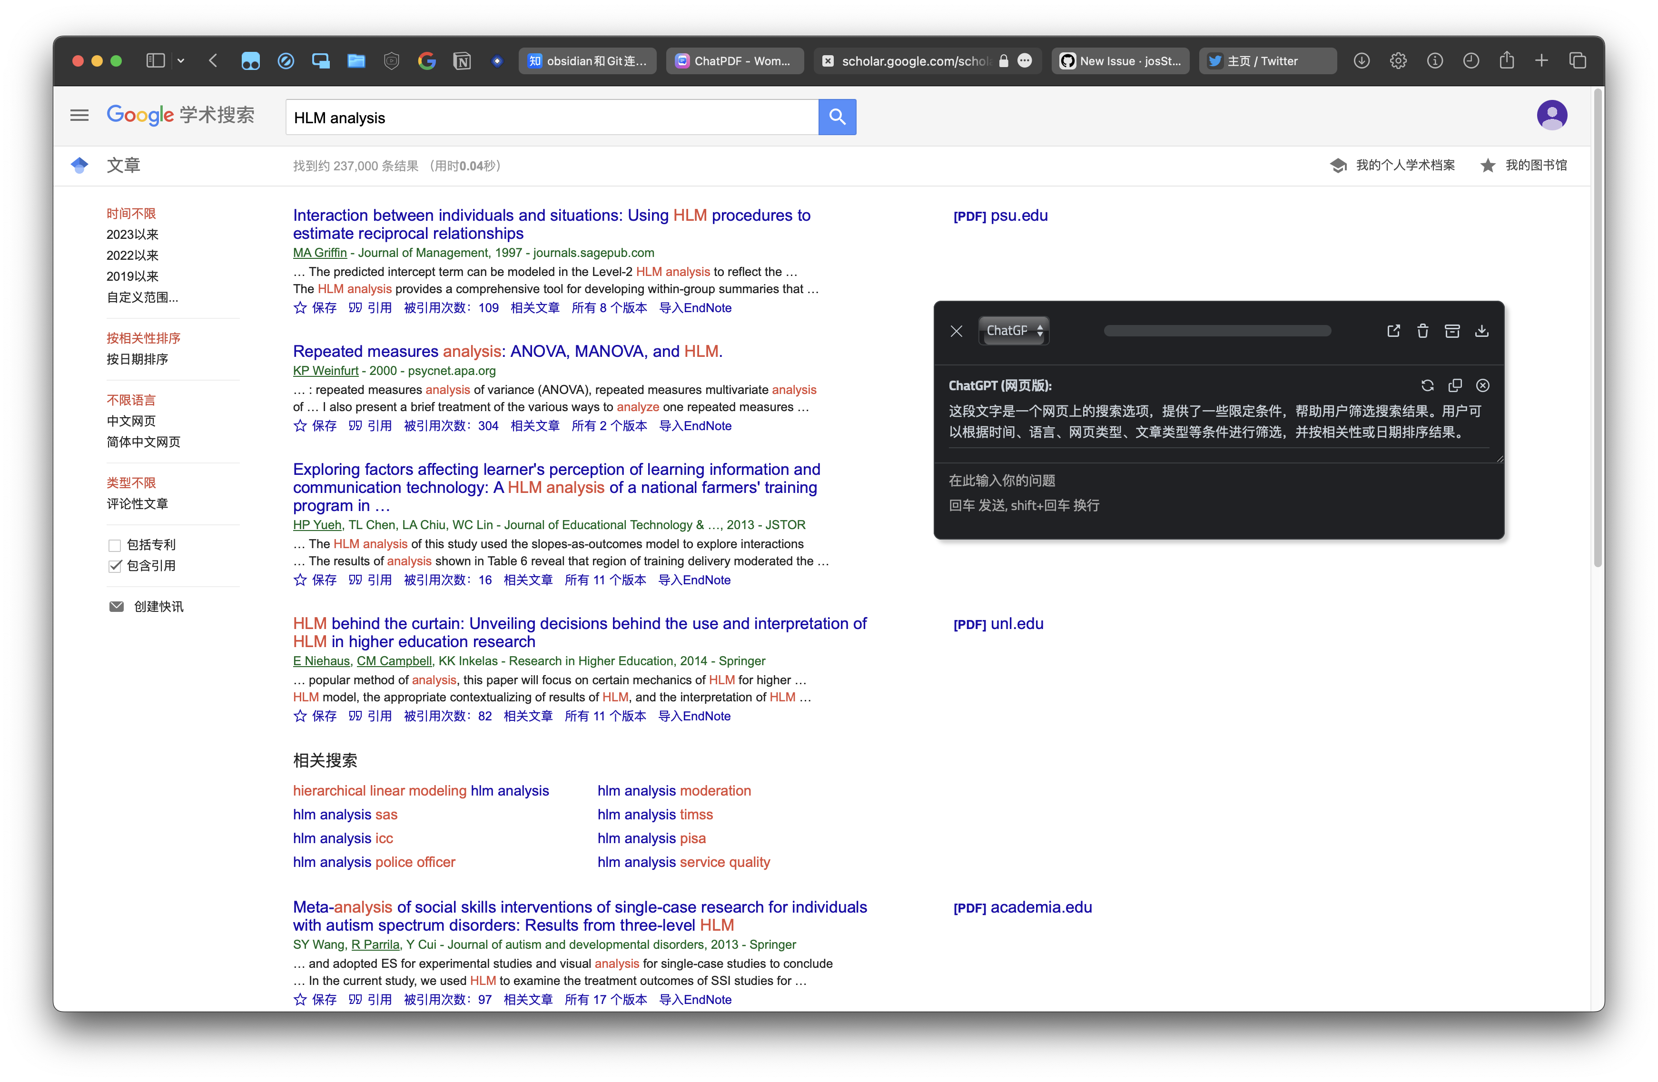Copy the ChatGPT answer text
The image size is (1658, 1082).
(1455, 385)
